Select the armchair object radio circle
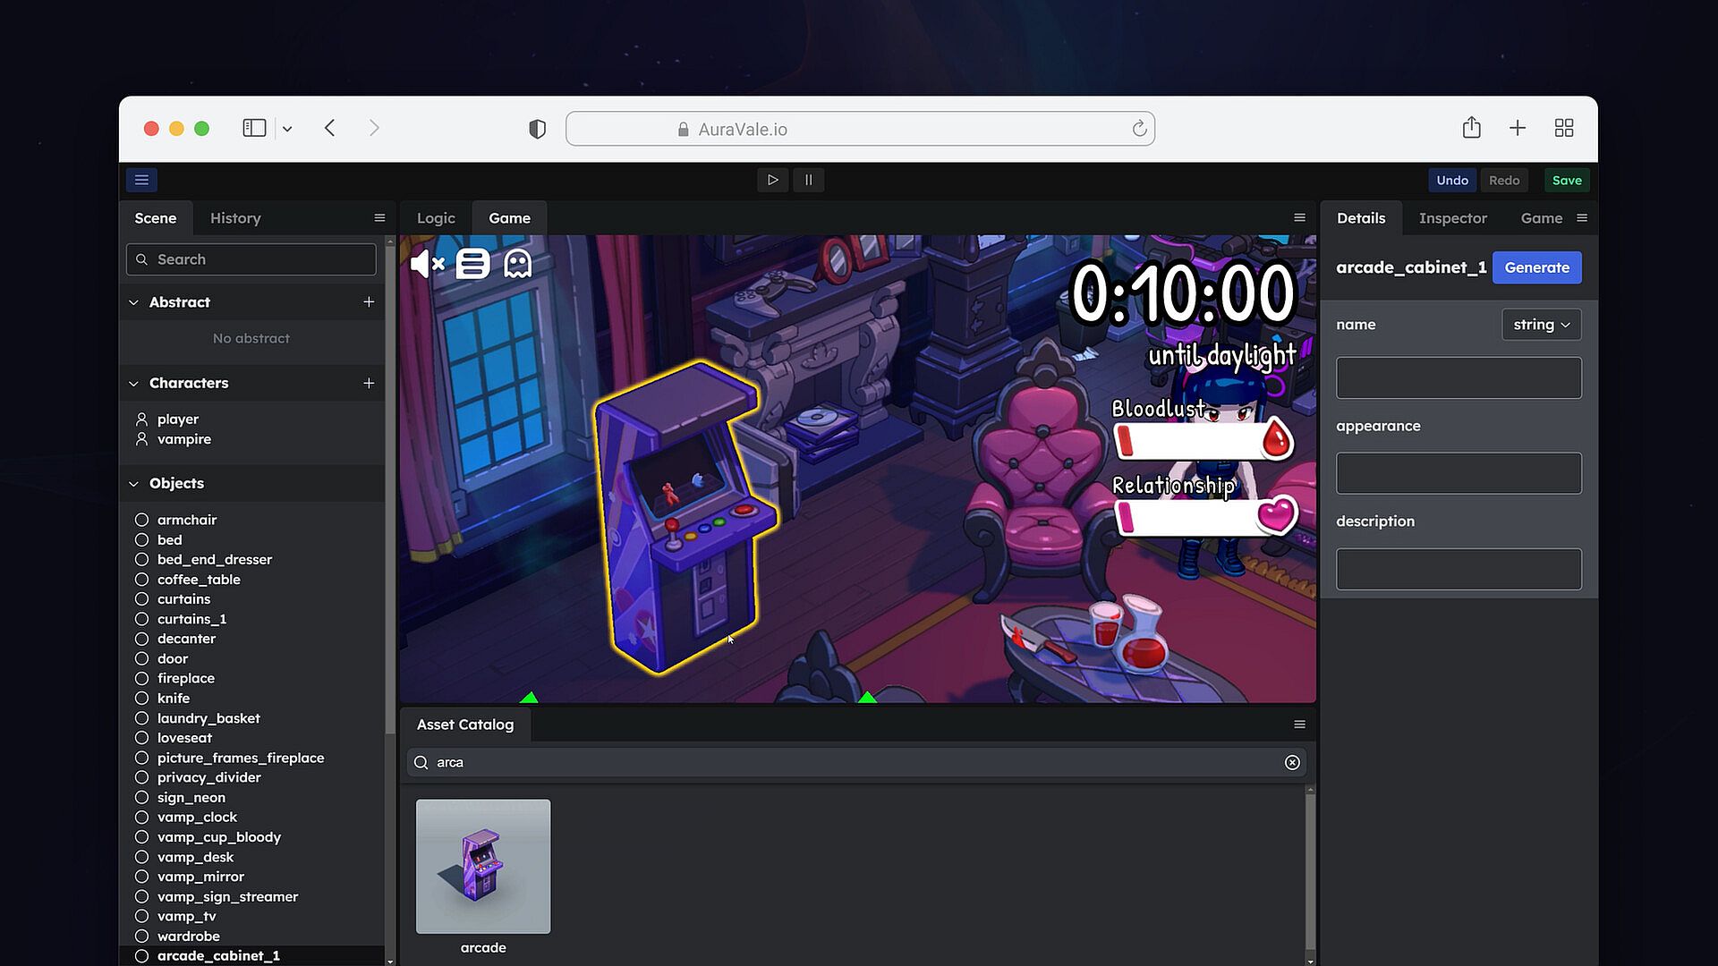The width and height of the screenshot is (1718, 966). 141,520
